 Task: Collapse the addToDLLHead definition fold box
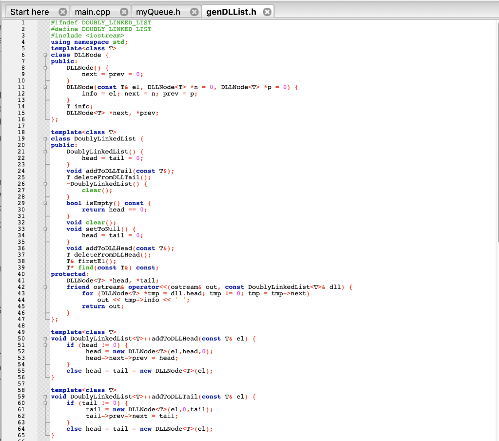pyautogui.click(x=45, y=338)
